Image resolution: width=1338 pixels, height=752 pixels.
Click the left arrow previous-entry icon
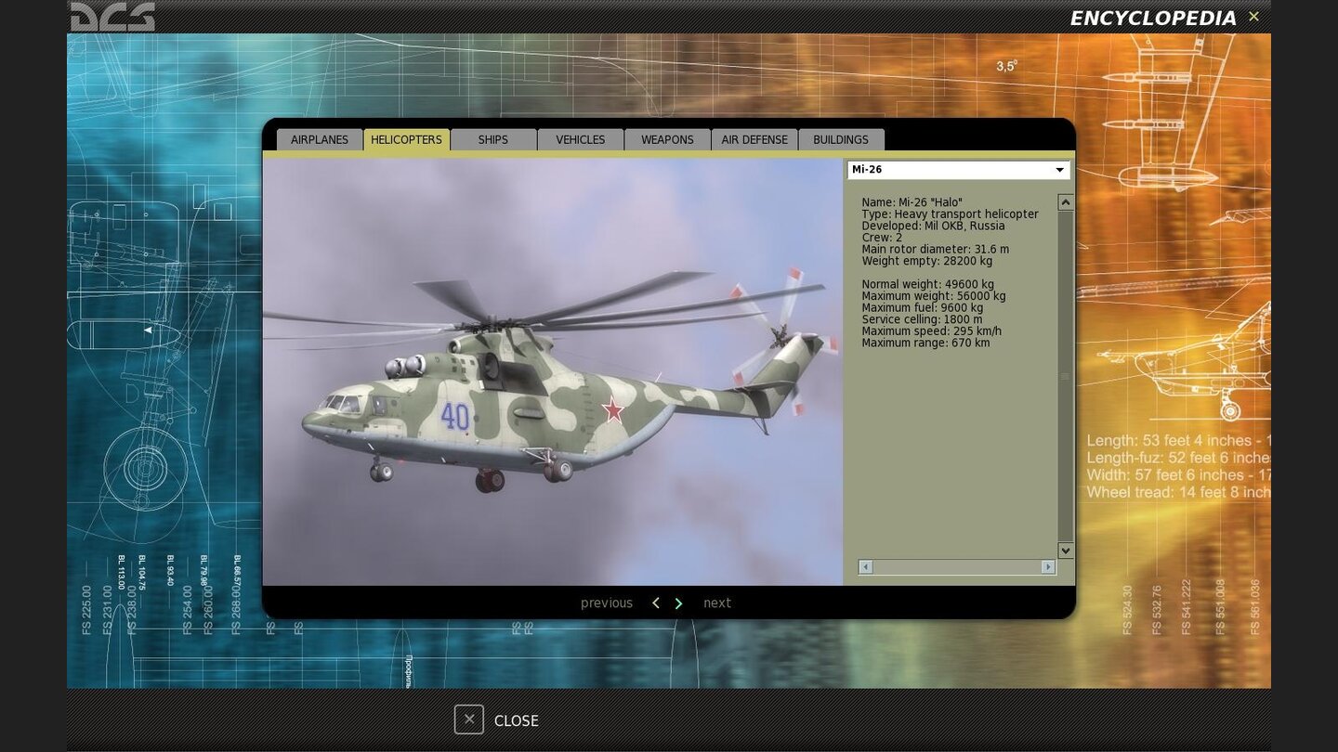tap(656, 603)
